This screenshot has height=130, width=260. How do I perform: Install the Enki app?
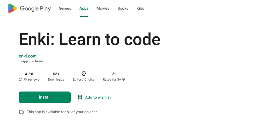[45, 97]
